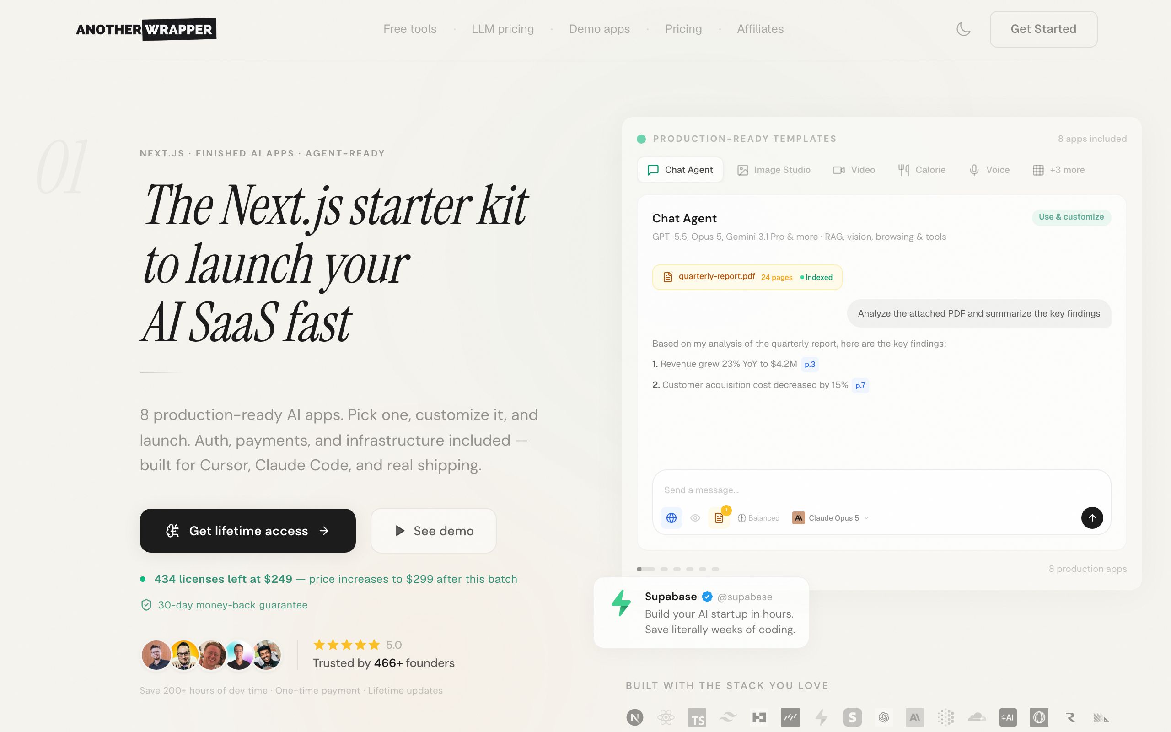The image size is (1171, 732).
Task: Switch to the Image Studio tab
Action: tap(773, 170)
